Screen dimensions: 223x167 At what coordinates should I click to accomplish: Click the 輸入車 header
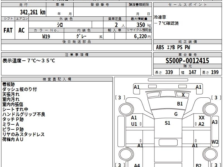pos(115,30)
